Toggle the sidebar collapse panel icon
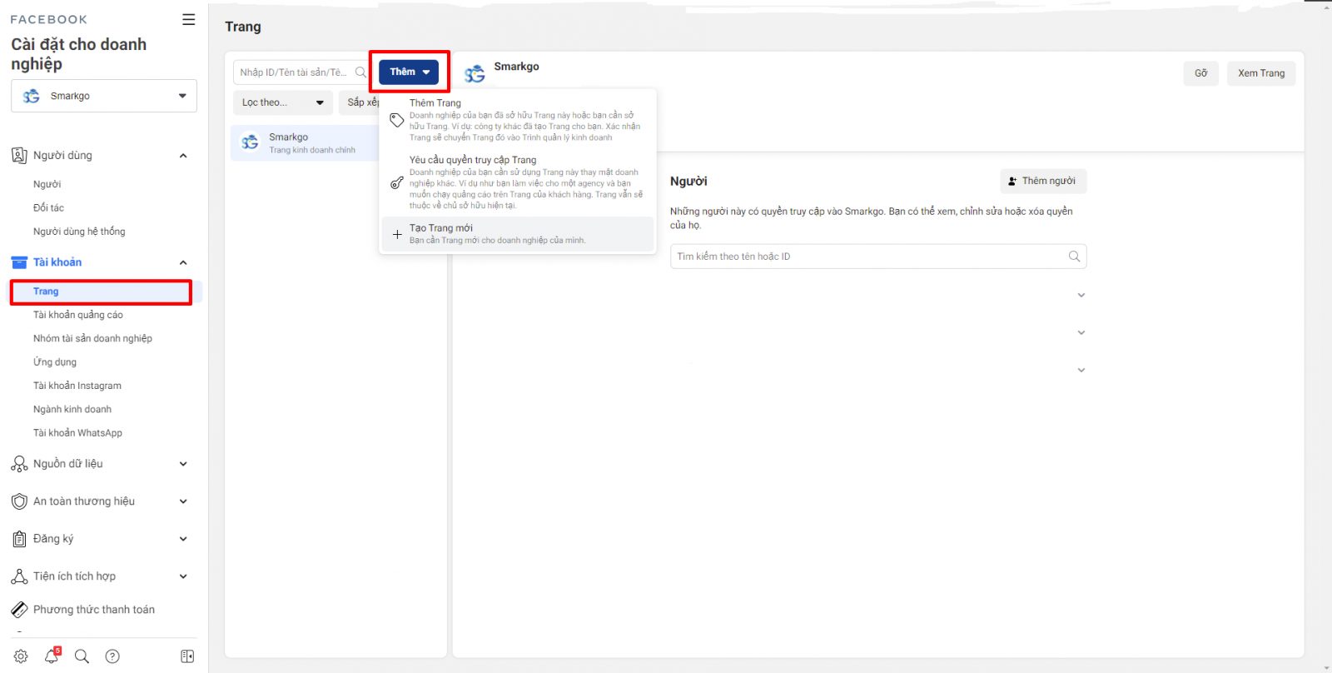 [x=187, y=656]
